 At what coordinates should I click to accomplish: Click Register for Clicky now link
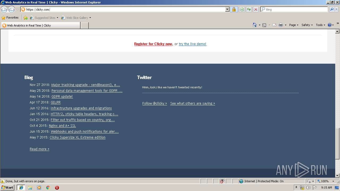153,44
